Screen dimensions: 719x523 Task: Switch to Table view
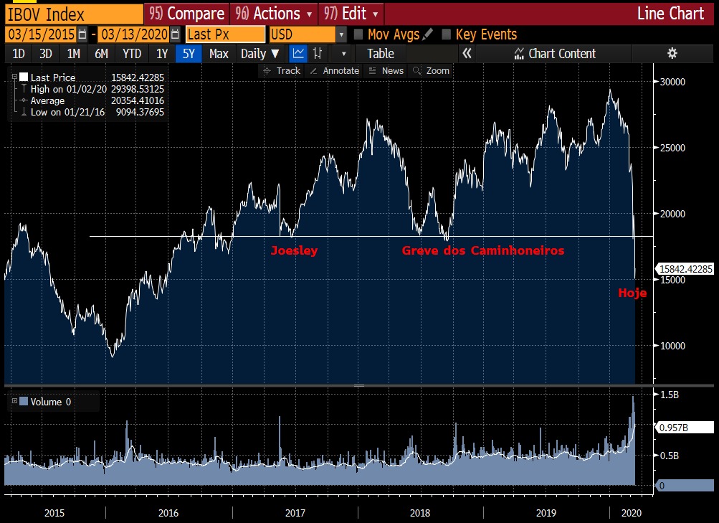pyautogui.click(x=380, y=53)
